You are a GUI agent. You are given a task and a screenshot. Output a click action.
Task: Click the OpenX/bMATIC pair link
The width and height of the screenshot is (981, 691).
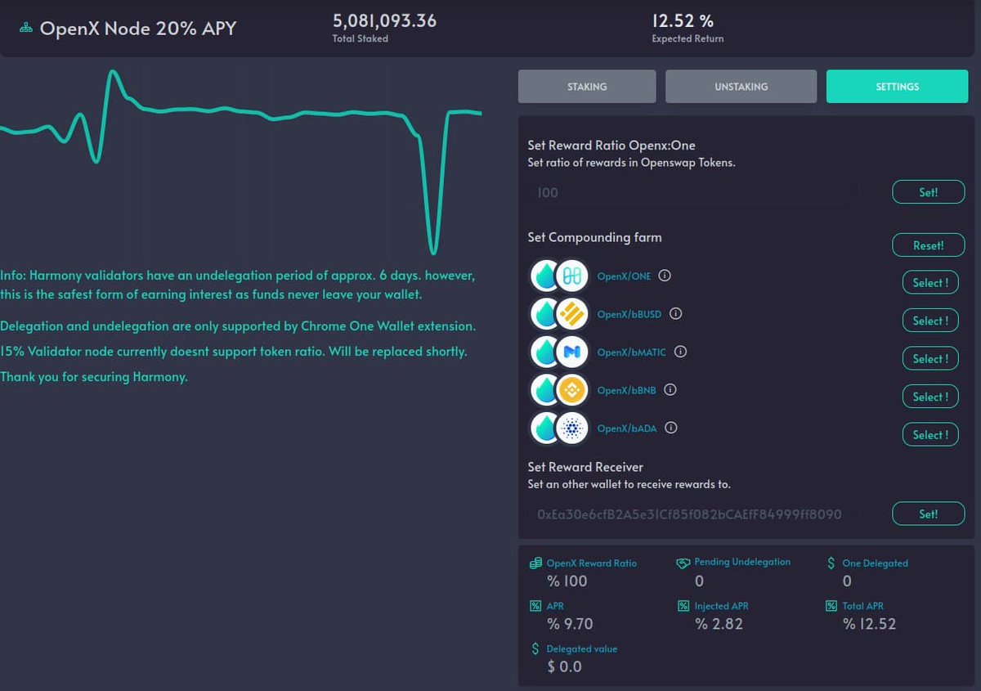pyautogui.click(x=632, y=352)
